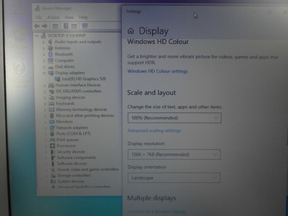Click the scan for hardware changes monitor icon

[85, 26]
